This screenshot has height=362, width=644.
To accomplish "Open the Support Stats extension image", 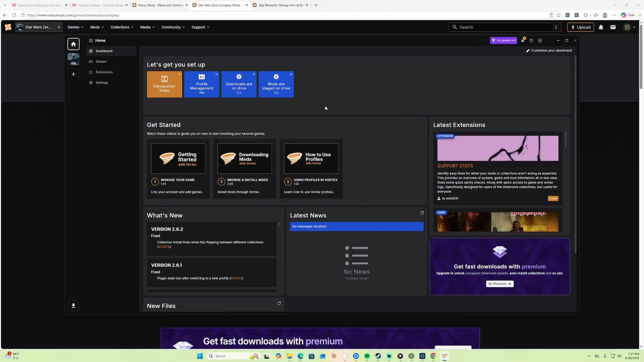I will [498, 148].
